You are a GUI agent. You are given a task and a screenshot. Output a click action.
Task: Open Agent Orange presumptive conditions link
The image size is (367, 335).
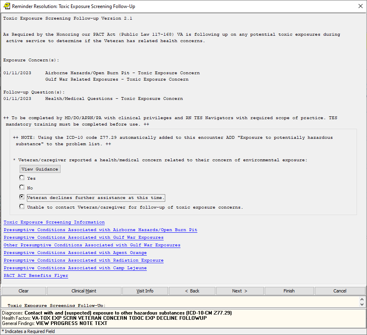tap(75, 253)
